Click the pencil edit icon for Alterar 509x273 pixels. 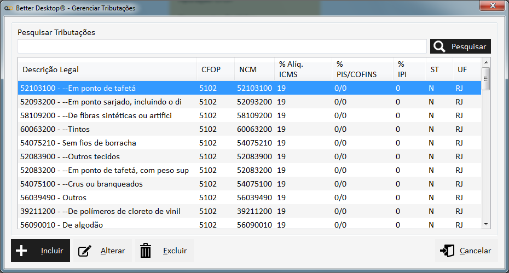85,251
